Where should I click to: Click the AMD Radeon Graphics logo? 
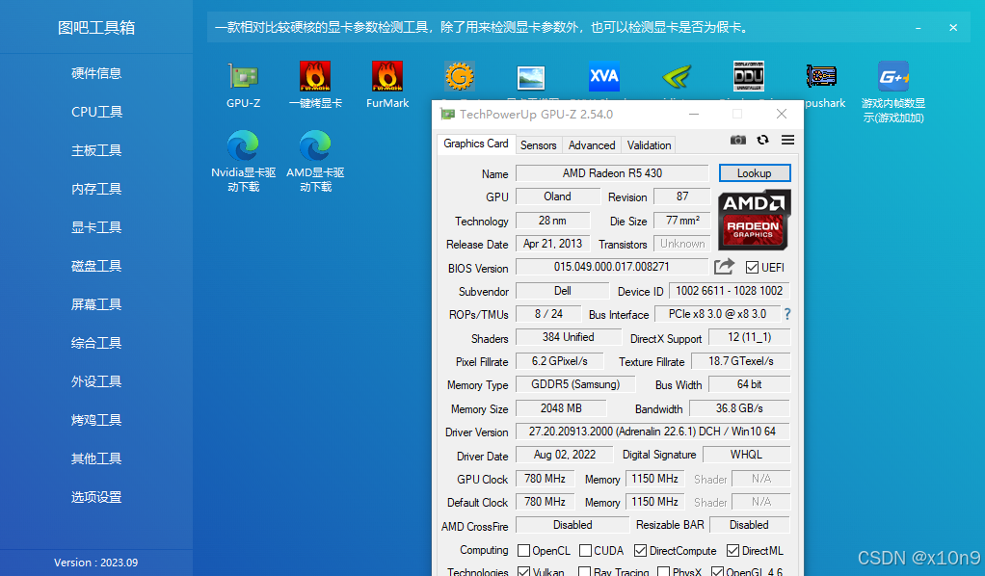point(754,221)
